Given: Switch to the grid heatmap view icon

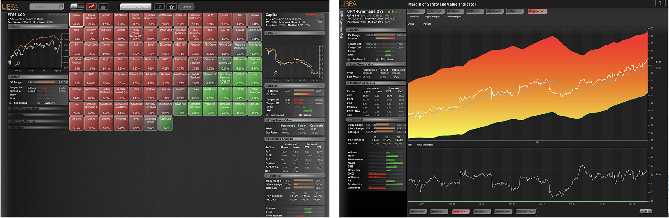Looking at the screenshot, I should click(x=74, y=7).
